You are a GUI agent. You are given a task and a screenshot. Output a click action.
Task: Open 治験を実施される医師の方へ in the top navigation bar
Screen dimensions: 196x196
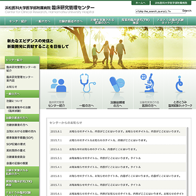pyautogui.click(x=102, y=21)
